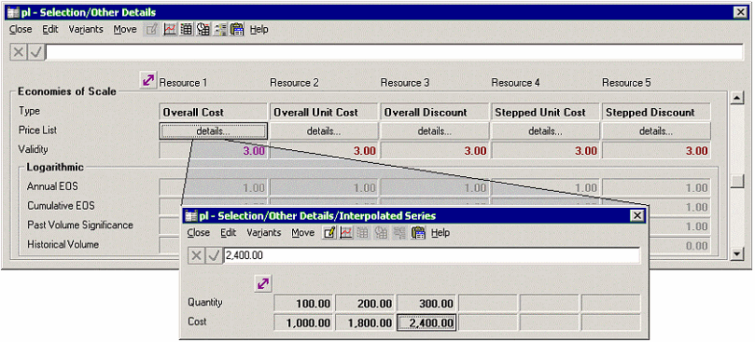
Task: Select the 1,800.00 Cost cell
Action: [365, 322]
